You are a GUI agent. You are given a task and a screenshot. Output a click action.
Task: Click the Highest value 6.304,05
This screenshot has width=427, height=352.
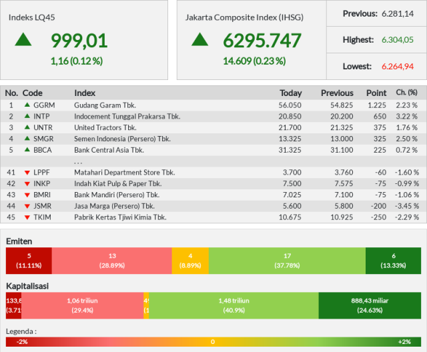pos(398,40)
